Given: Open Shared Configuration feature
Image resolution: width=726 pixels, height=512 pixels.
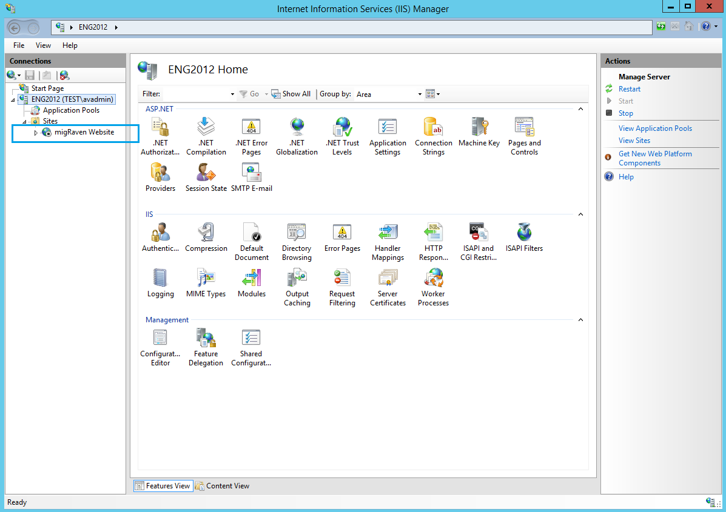Looking at the screenshot, I should pyautogui.click(x=252, y=347).
